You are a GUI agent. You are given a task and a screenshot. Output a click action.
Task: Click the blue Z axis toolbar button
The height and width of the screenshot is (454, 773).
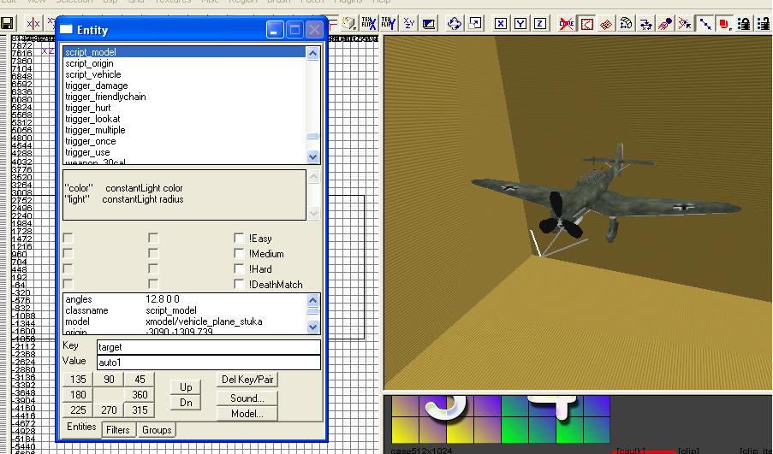540,23
